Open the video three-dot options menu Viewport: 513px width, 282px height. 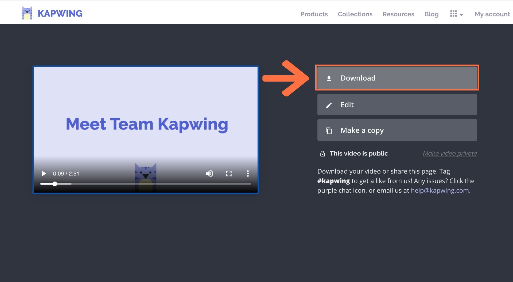[248, 174]
